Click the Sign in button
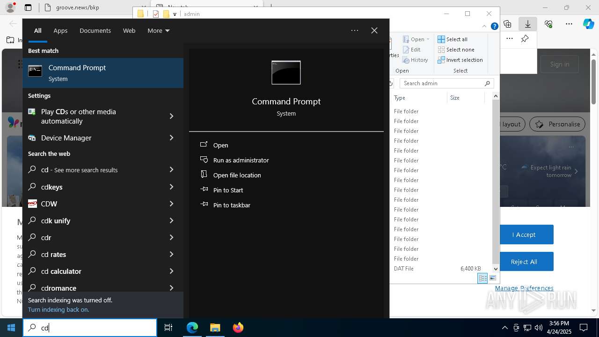599x337 pixels. pos(560,64)
